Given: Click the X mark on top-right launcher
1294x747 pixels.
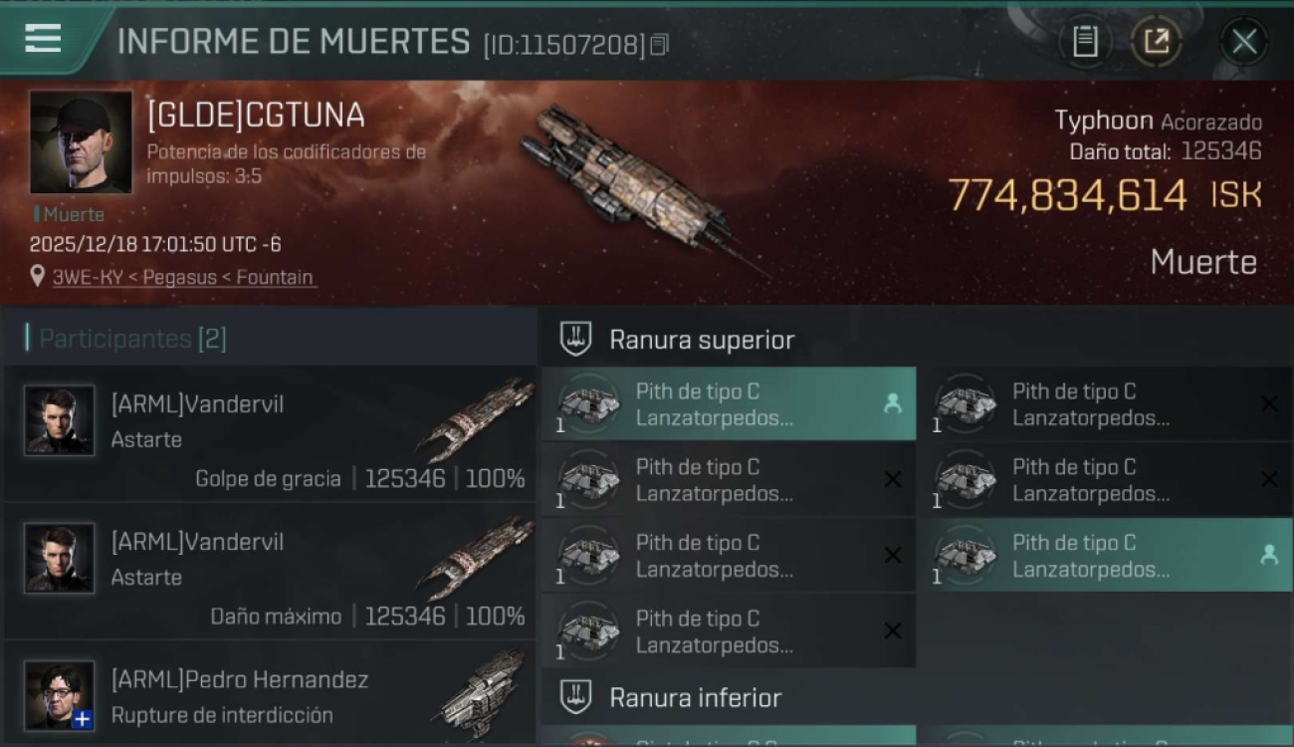Looking at the screenshot, I should click(1269, 403).
